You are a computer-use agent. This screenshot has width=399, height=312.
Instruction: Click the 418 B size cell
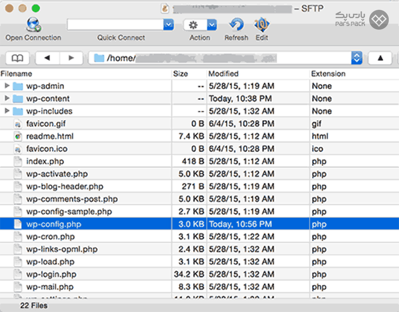coord(193,161)
